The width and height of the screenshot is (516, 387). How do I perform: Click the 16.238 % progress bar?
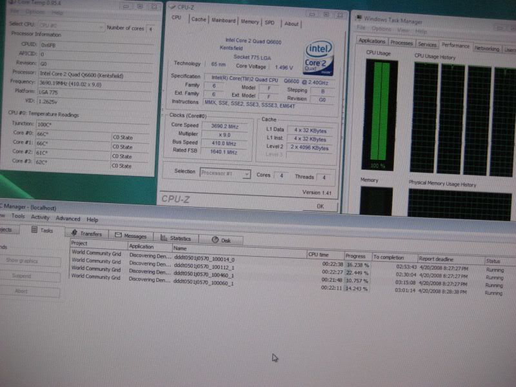click(x=358, y=264)
